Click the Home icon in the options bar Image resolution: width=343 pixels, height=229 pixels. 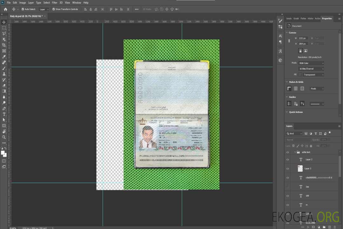coord(5,9)
